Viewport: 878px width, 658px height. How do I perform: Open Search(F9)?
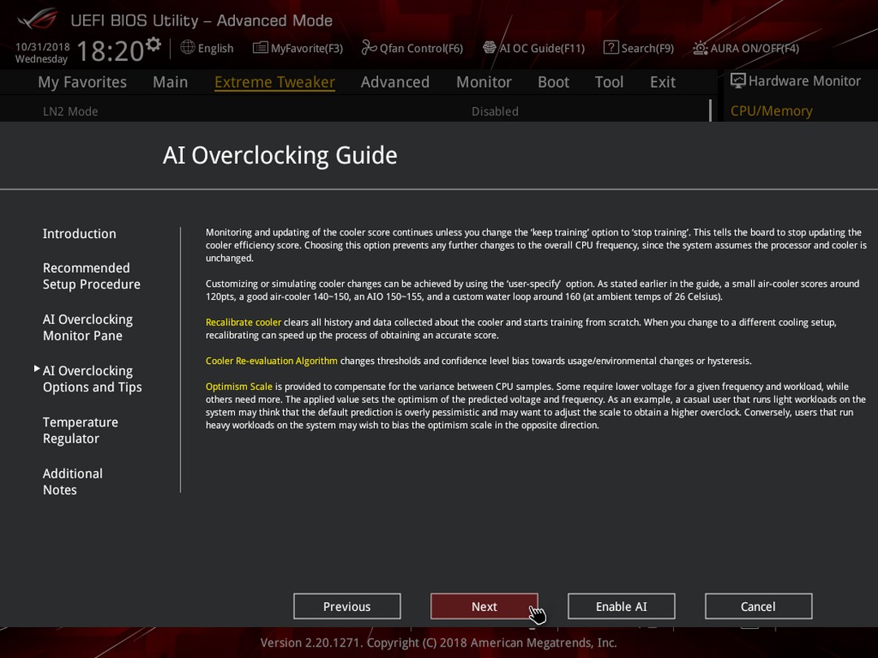point(647,48)
